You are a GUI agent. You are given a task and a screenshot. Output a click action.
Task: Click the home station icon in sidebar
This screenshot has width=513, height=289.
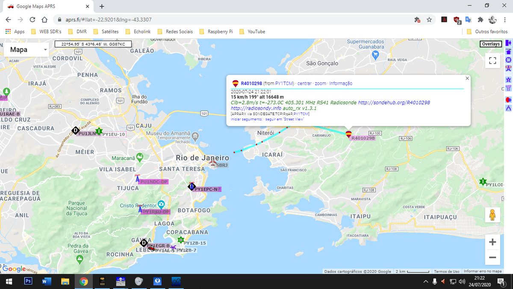pos(509,52)
